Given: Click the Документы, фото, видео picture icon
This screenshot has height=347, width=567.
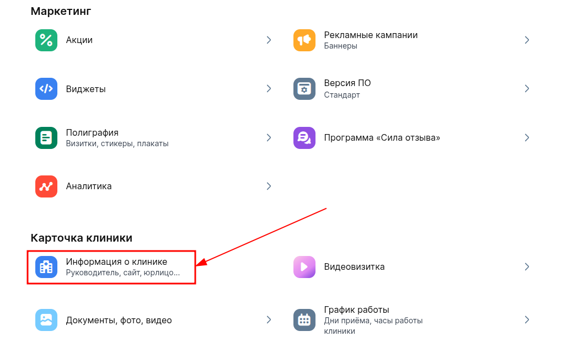Looking at the screenshot, I should point(46,320).
